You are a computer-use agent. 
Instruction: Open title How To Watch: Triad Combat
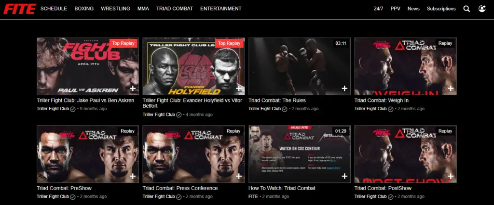click(x=282, y=188)
